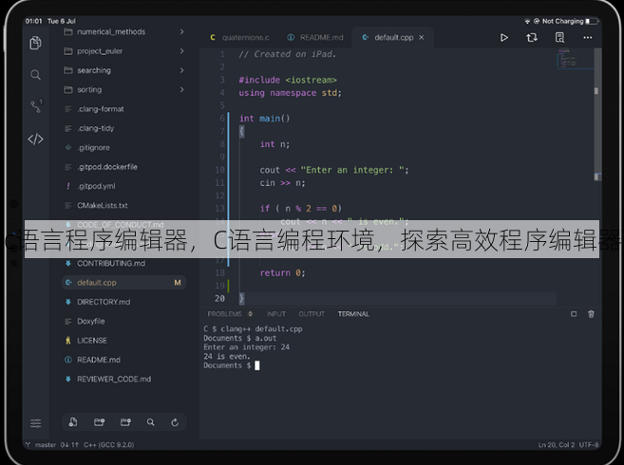Viewport: 624px width, 465px height.
Task: Switch to the quaternions.c tab
Action: pyautogui.click(x=239, y=37)
